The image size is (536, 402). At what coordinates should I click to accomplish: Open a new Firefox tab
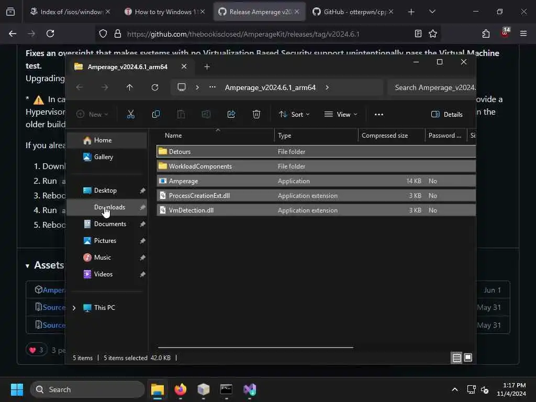[x=411, y=12]
